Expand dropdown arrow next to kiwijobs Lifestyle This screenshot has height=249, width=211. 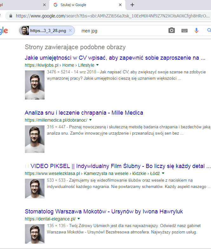coord(97,65)
